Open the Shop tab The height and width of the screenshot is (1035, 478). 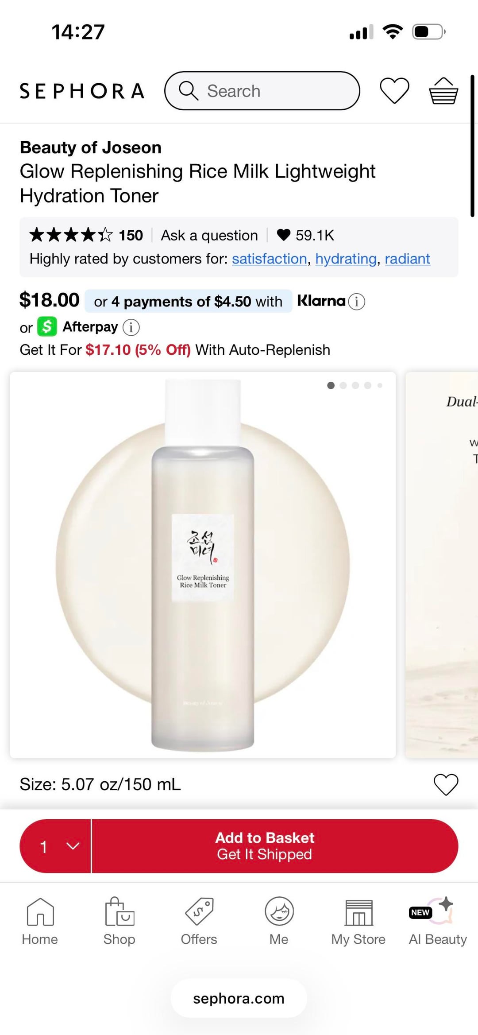pos(119,921)
